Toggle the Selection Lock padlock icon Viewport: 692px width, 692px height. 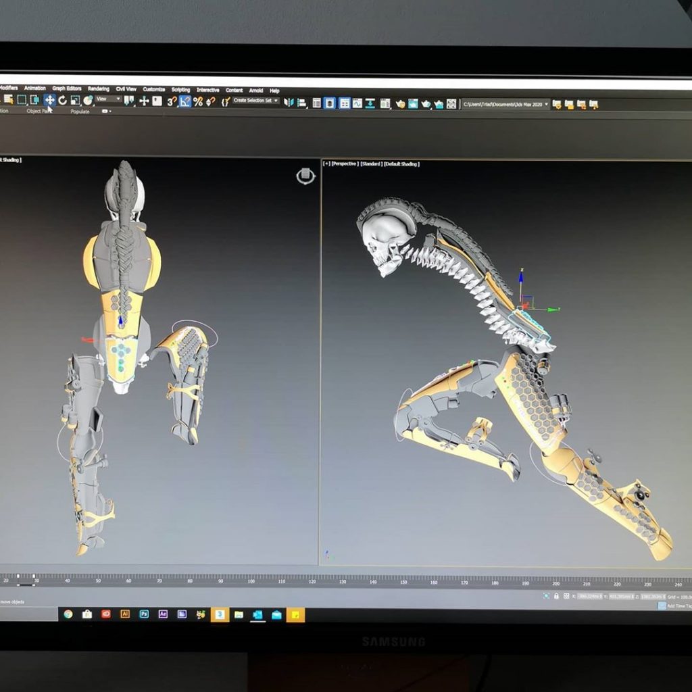tap(557, 596)
